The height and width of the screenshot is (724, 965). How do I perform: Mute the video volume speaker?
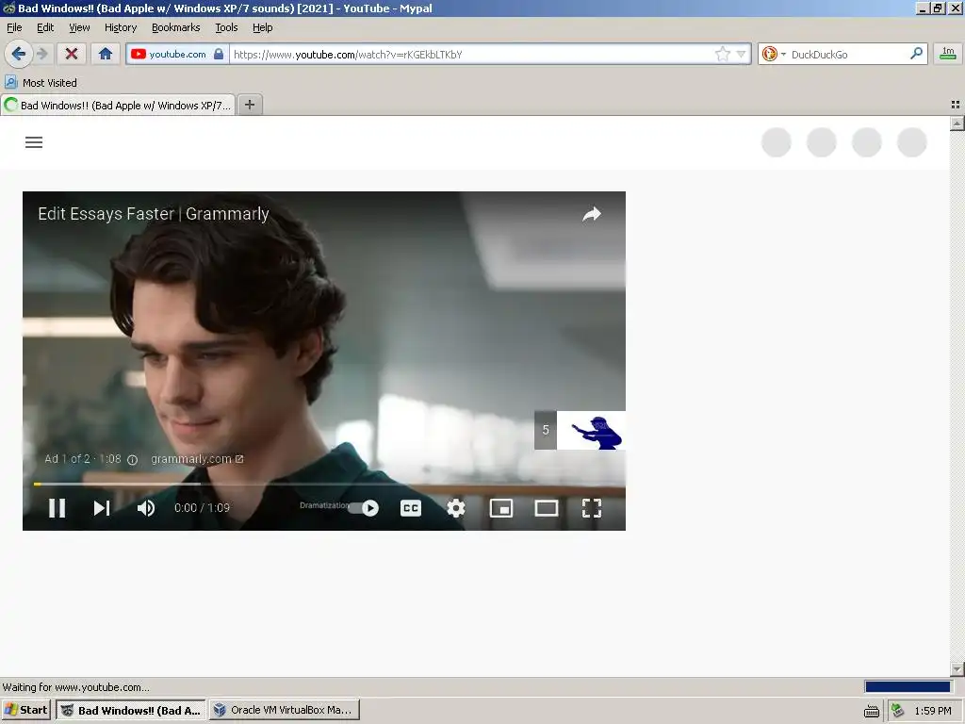146,508
